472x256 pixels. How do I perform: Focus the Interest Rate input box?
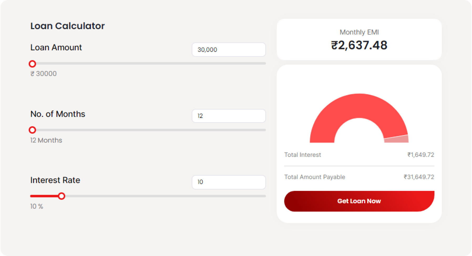click(x=229, y=182)
